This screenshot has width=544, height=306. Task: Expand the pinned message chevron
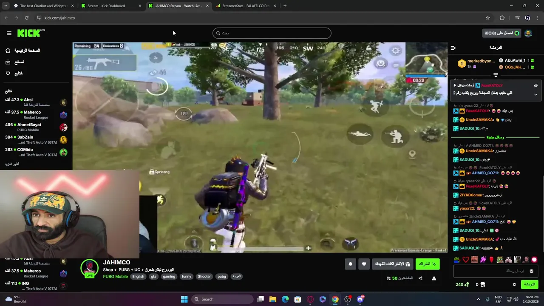[x=535, y=94]
